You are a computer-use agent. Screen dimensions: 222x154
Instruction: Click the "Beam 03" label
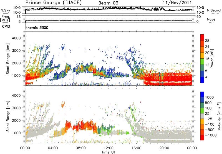click(108, 3)
